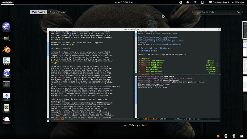Viewport: 247px width, 139px height.
Task: Switch to the third workspace thumbnail
Action: 245,66
